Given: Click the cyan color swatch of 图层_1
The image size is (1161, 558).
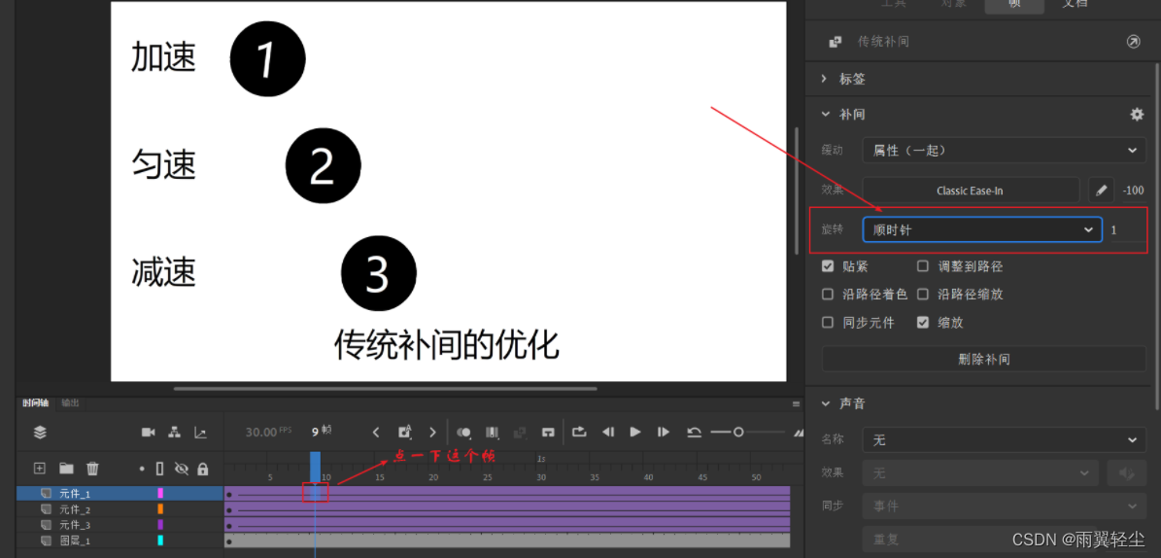Looking at the screenshot, I should point(160,541).
